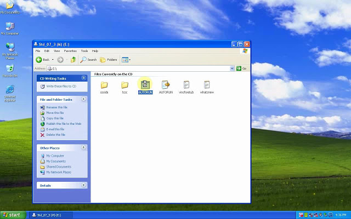Screen dimensions: 351x219
Task: Select My Documents desktop icon
Action: click(x=10, y=7)
